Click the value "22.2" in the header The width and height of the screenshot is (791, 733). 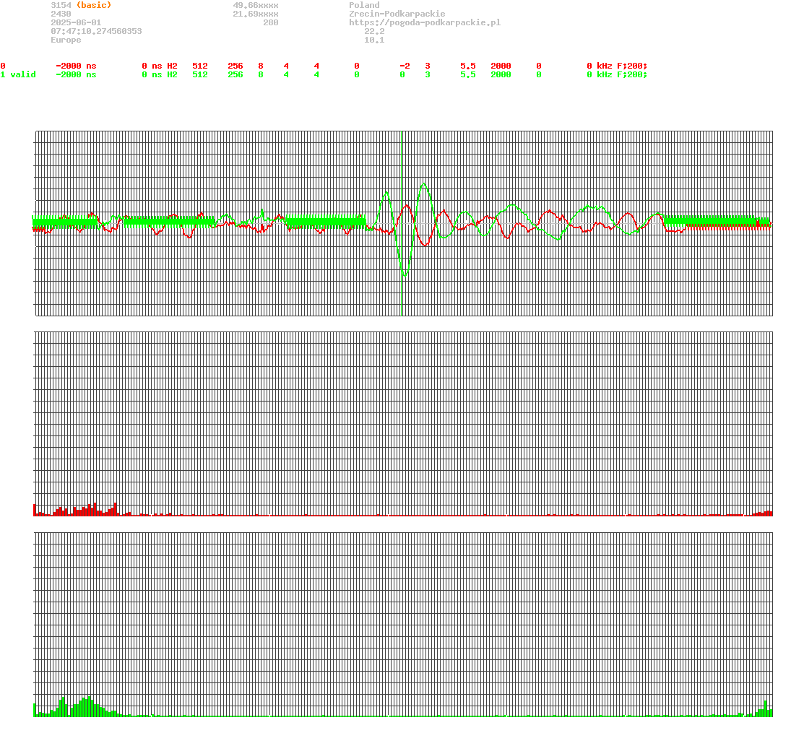[x=374, y=31]
